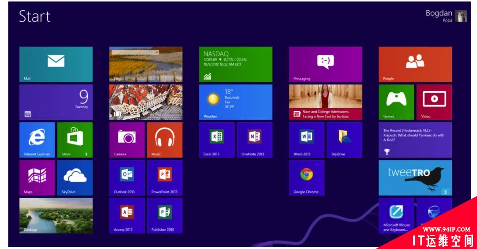The image size is (477, 249).
Task: Launch Excel 2013
Action: click(x=216, y=140)
